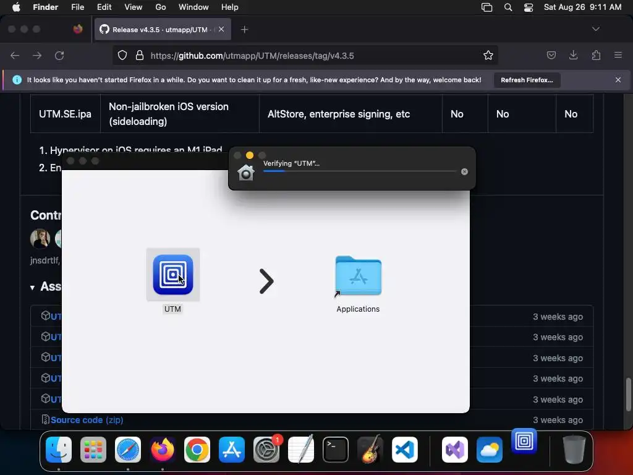Open Firefox extensions menu
633x475 pixels.
point(596,55)
